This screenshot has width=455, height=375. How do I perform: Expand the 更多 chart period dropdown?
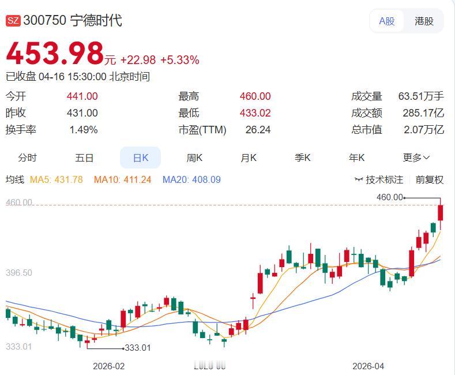tap(416, 157)
